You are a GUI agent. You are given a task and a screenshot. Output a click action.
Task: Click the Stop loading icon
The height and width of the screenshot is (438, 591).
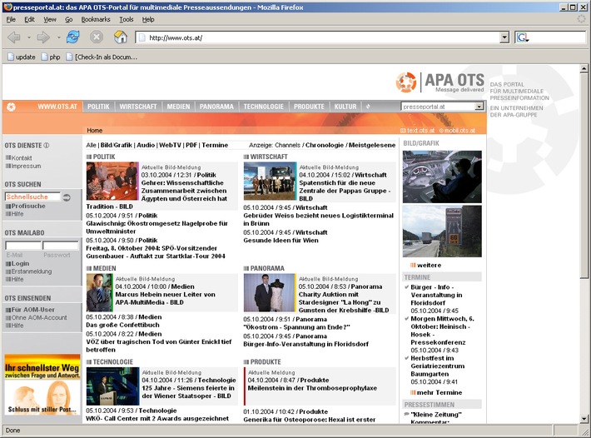[96, 37]
